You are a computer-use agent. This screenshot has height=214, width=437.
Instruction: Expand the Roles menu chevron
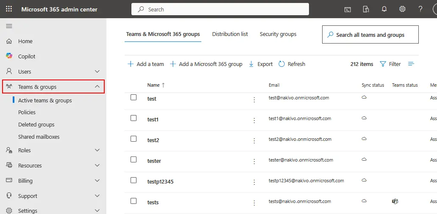(97, 151)
